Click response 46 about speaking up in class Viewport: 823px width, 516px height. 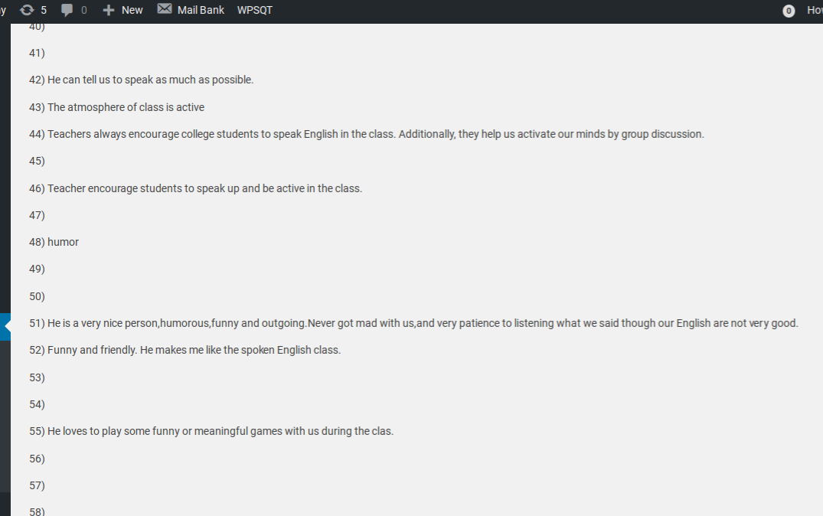(x=195, y=188)
